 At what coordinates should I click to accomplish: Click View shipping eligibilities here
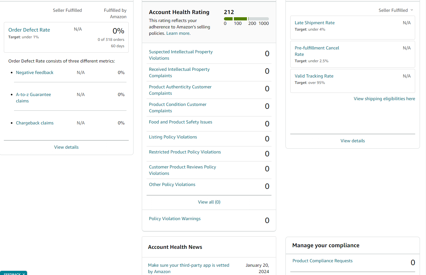[384, 99]
